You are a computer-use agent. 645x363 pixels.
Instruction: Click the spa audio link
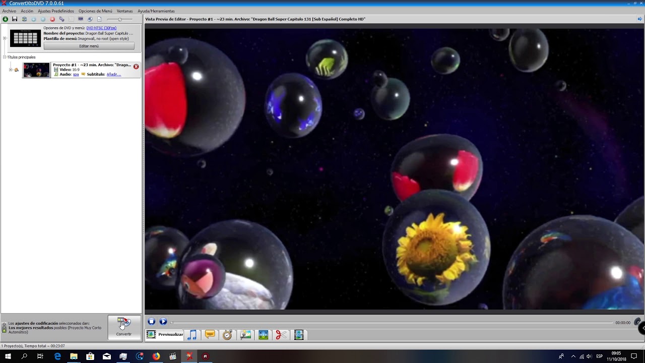(76, 74)
